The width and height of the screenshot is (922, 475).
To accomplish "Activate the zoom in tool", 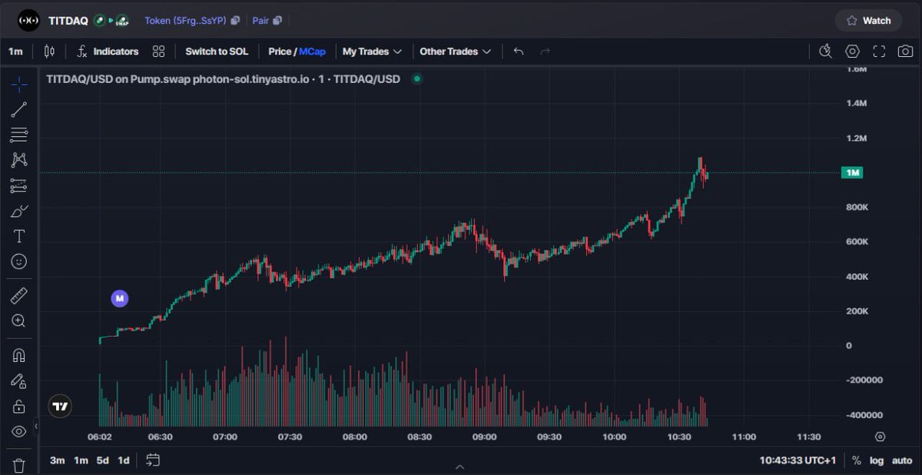I will tap(19, 321).
